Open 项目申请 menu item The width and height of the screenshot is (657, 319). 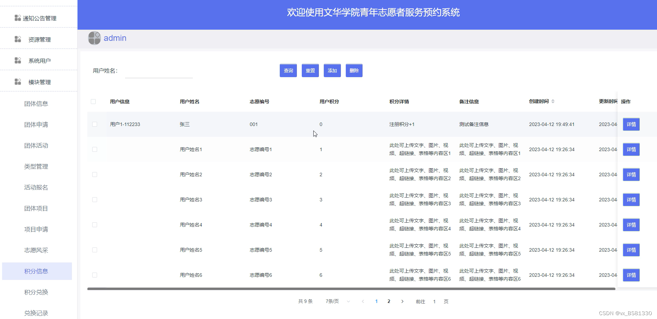coord(36,229)
